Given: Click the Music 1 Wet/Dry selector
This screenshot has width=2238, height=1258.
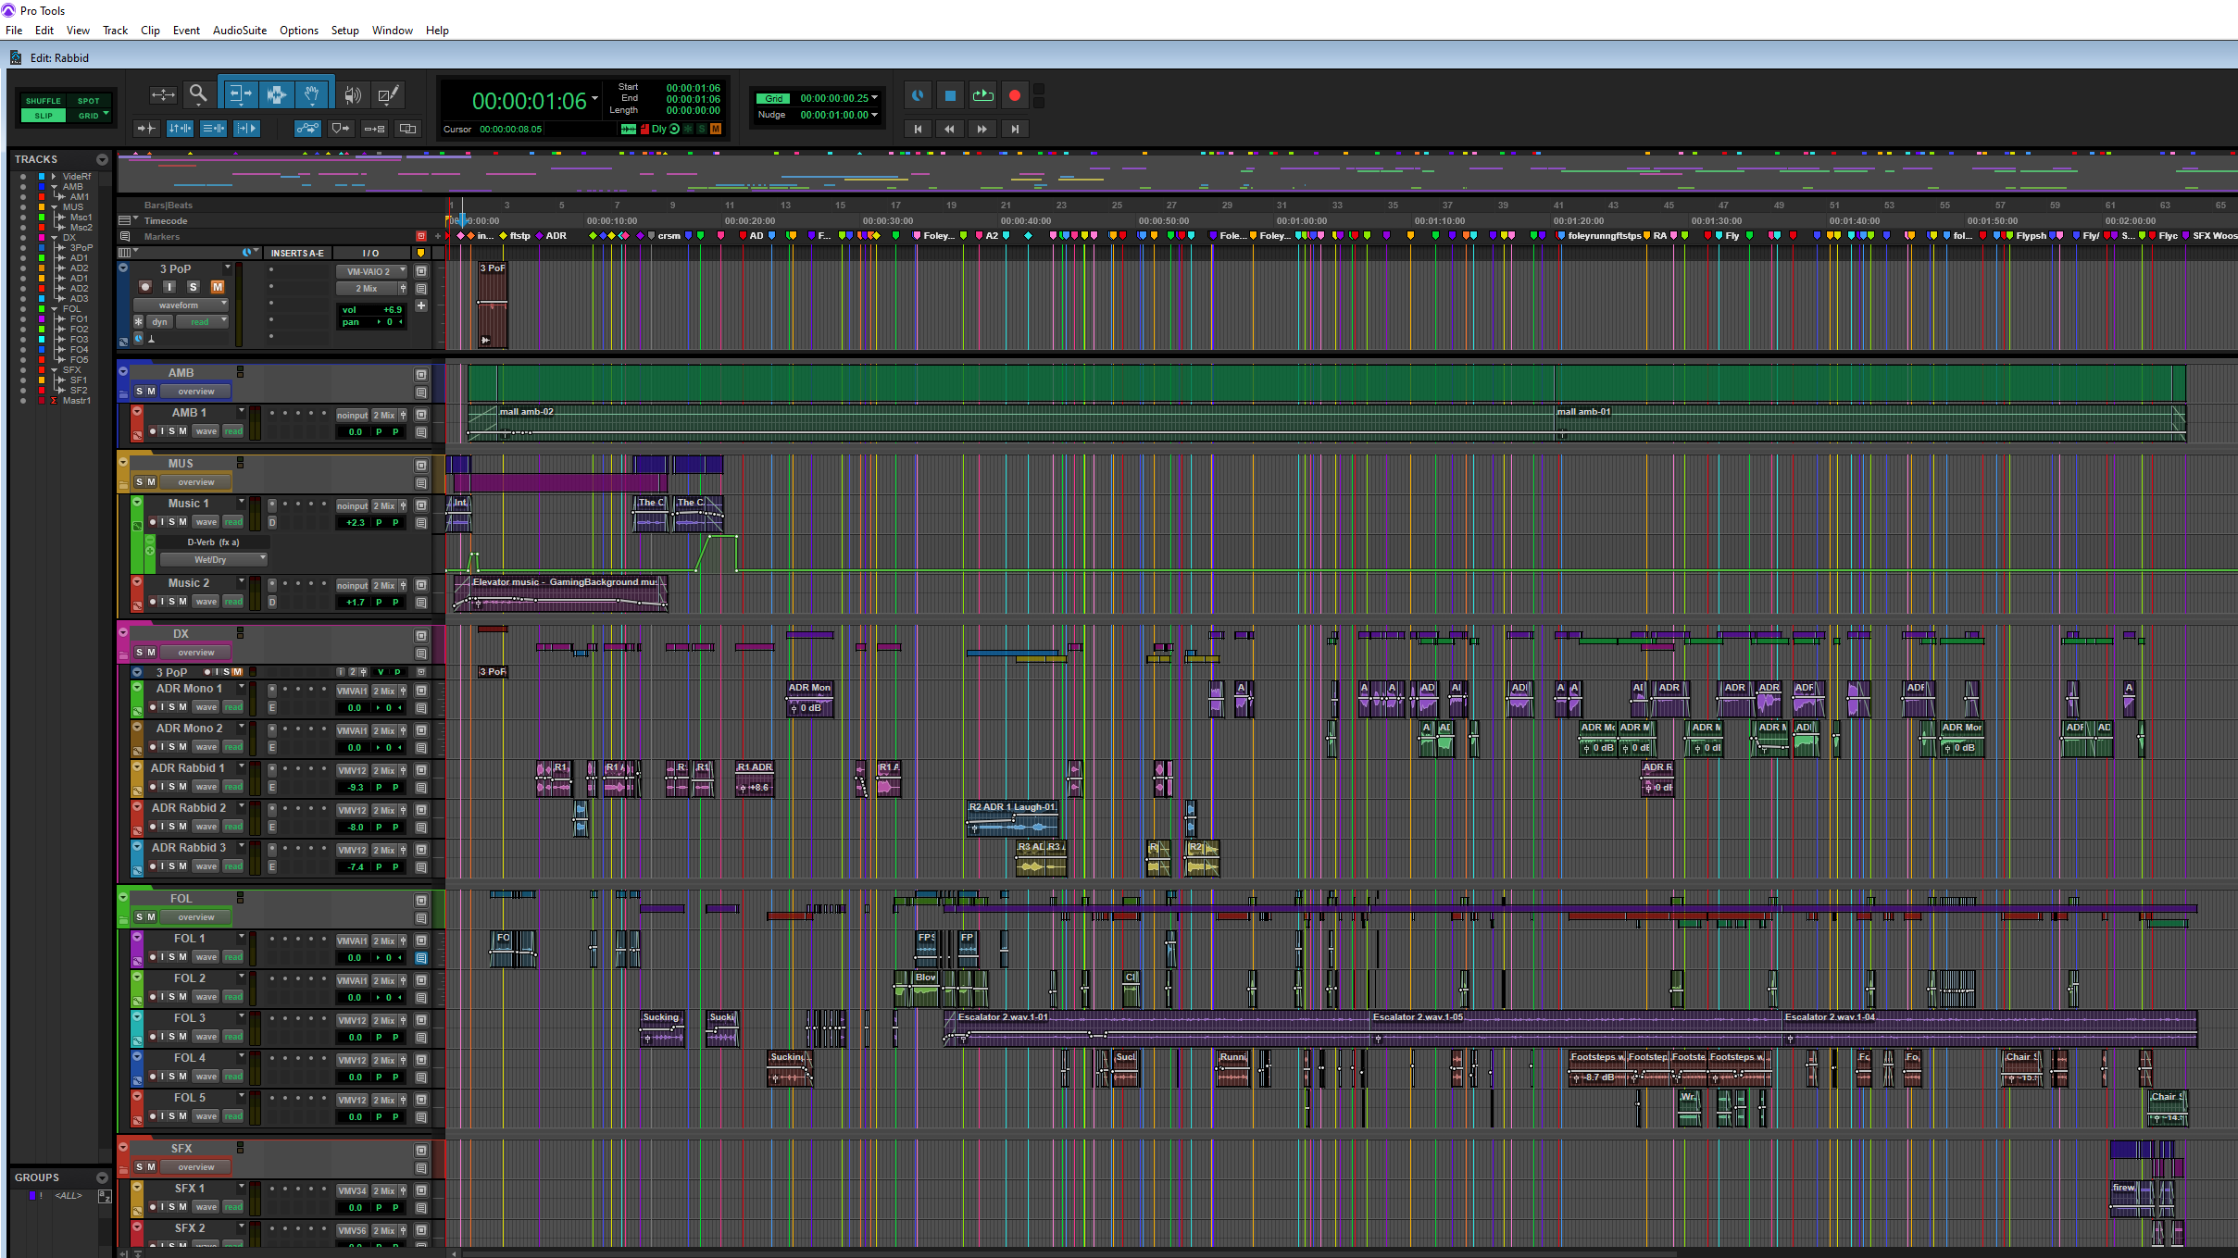Looking at the screenshot, I should (213, 559).
